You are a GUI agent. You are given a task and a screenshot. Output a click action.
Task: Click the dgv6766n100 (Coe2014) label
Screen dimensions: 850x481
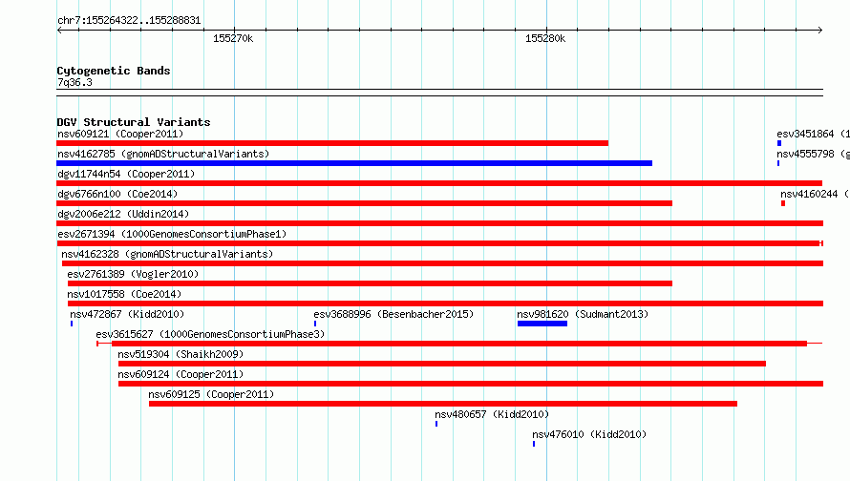[x=117, y=194]
